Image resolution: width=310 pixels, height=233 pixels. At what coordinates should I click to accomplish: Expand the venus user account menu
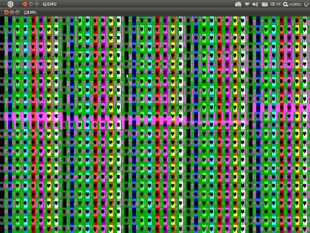(295, 4)
